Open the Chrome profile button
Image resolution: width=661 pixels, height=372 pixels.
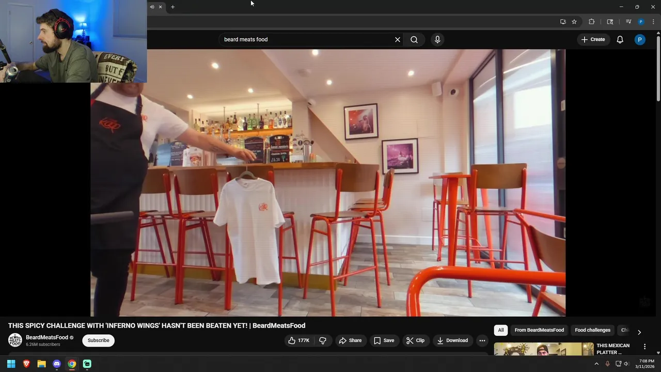coord(641,22)
